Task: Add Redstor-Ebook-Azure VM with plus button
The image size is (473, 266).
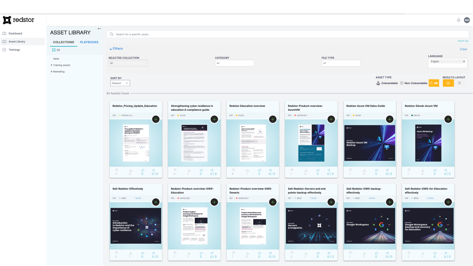Action: [x=448, y=119]
